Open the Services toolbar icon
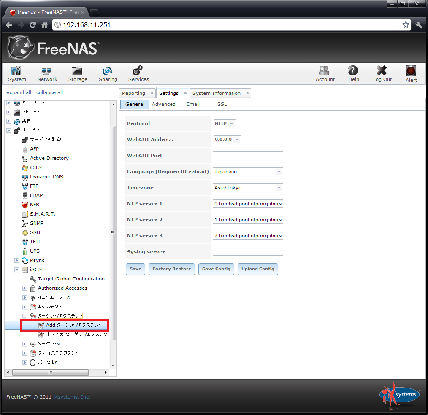 pyautogui.click(x=138, y=74)
